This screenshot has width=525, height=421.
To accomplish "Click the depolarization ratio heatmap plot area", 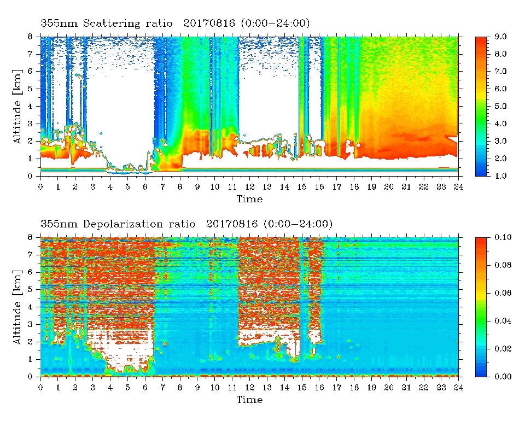I will coord(249,307).
